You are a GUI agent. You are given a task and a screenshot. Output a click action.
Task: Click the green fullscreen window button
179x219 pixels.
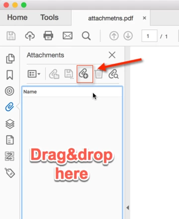pos(24,5)
